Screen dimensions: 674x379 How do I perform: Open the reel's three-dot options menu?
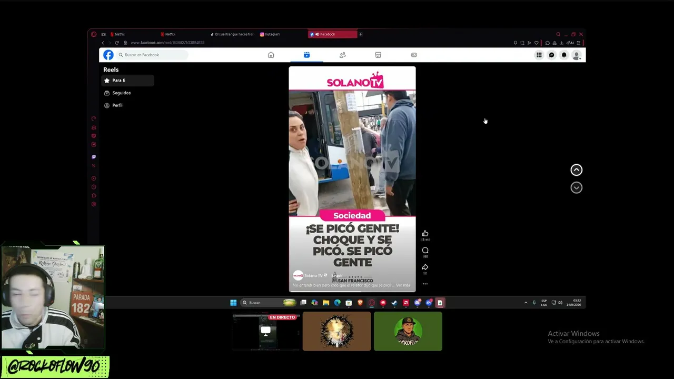tap(425, 284)
